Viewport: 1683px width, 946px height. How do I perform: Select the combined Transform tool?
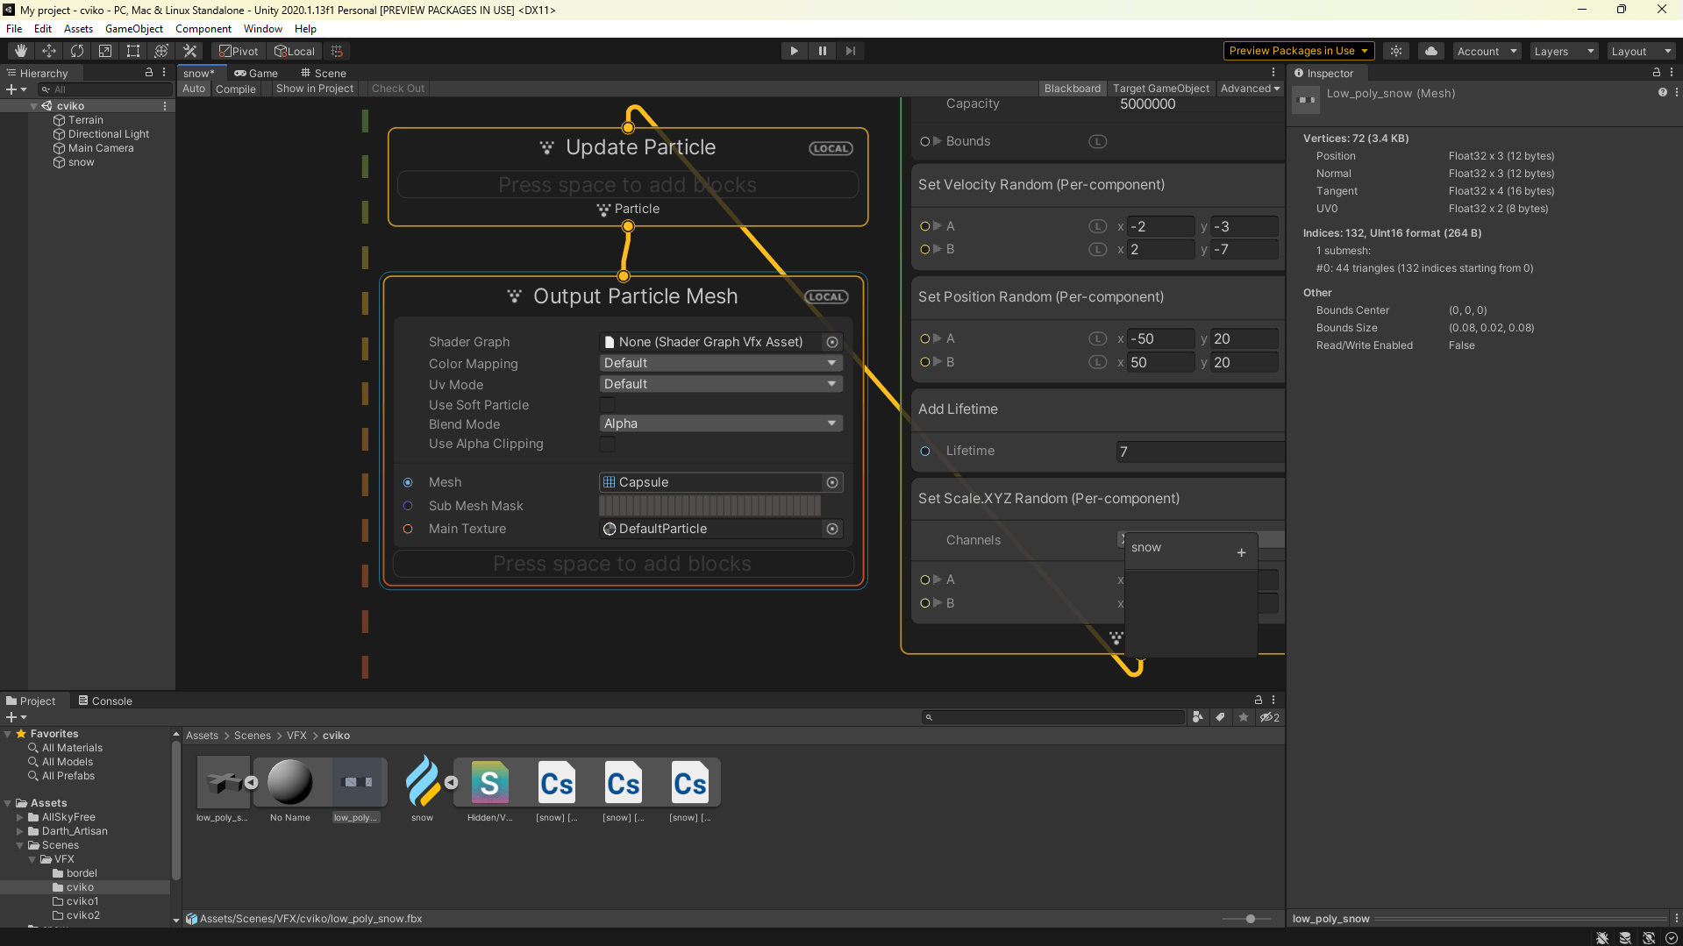point(161,51)
